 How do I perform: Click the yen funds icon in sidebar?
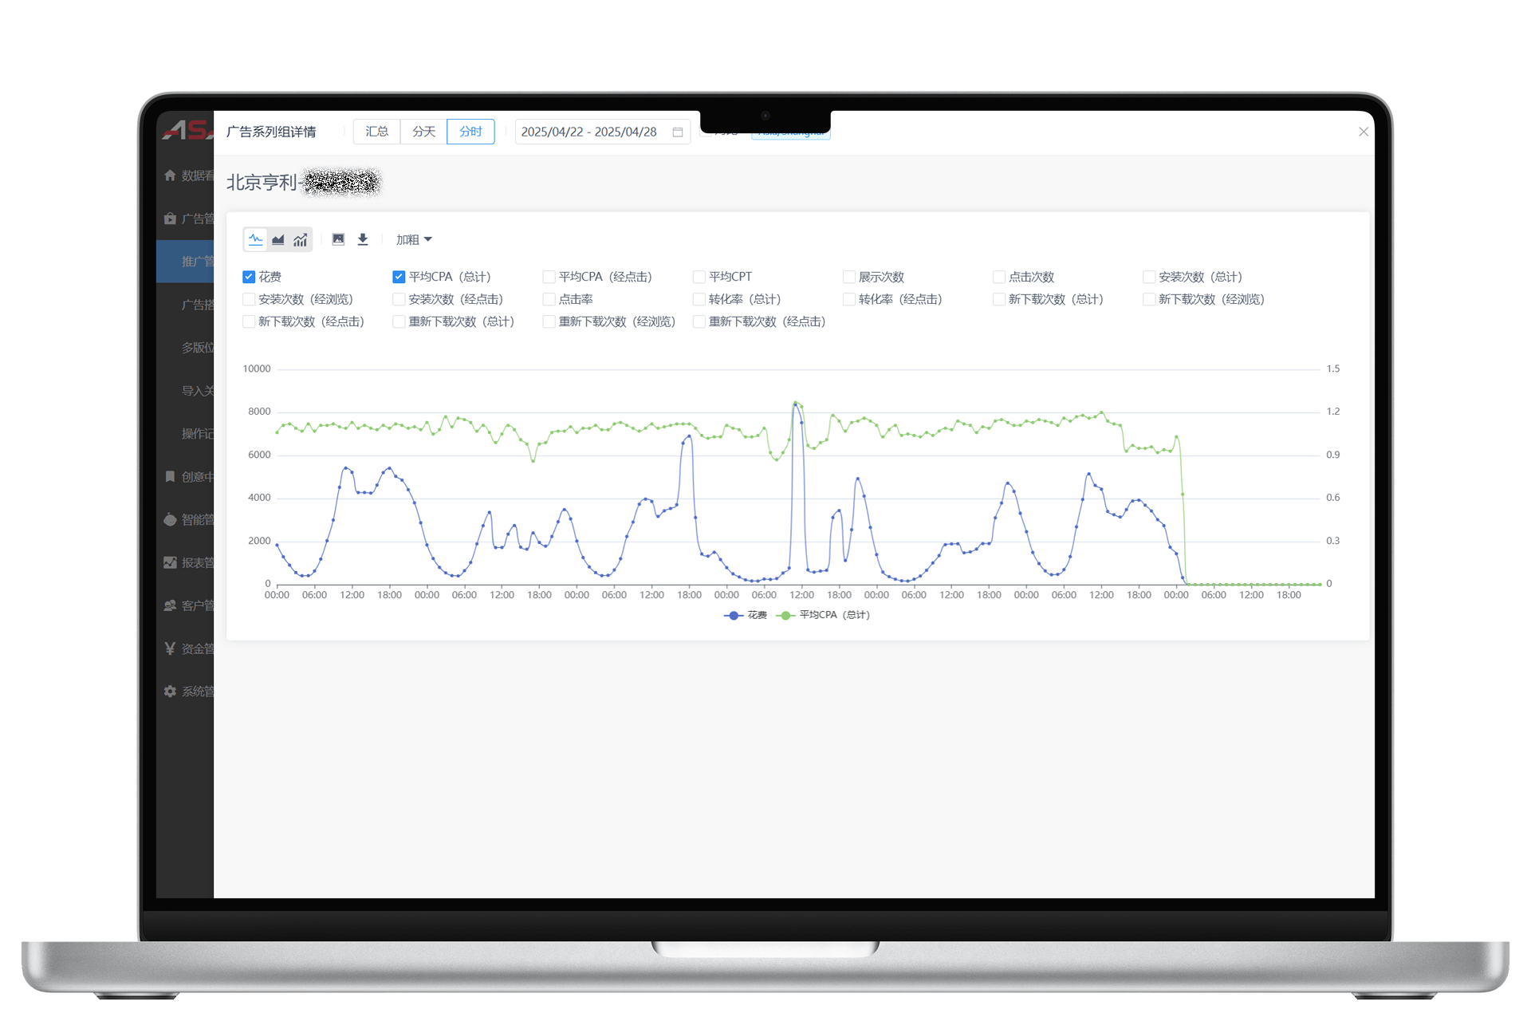[x=170, y=648]
